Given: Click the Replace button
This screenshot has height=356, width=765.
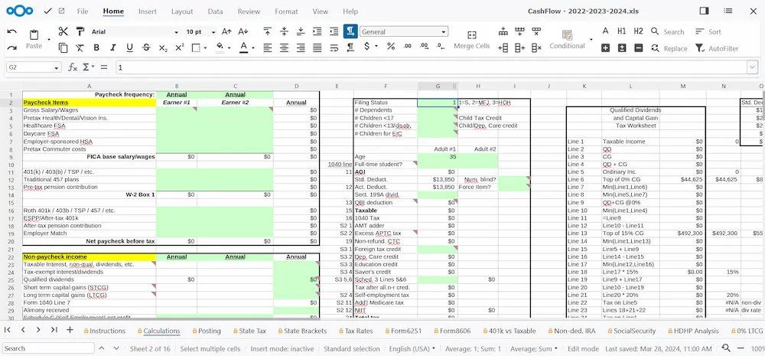Looking at the screenshot, I should tap(669, 48).
